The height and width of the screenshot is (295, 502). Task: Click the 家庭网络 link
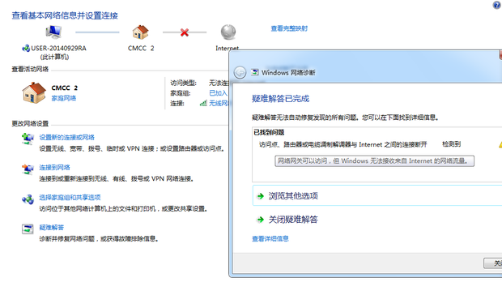[64, 98]
